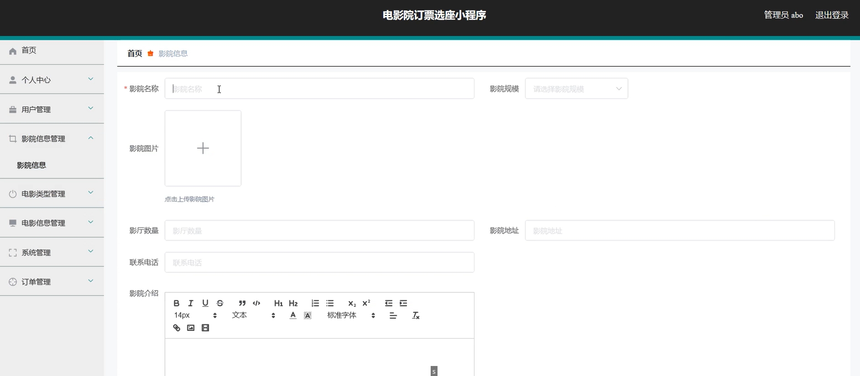Toggle italic formatting in the editor
The height and width of the screenshot is (376, 860).
pyautogui.click(x=191, y=303)
